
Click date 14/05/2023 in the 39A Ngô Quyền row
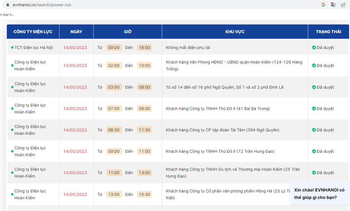tap(75, 130)
